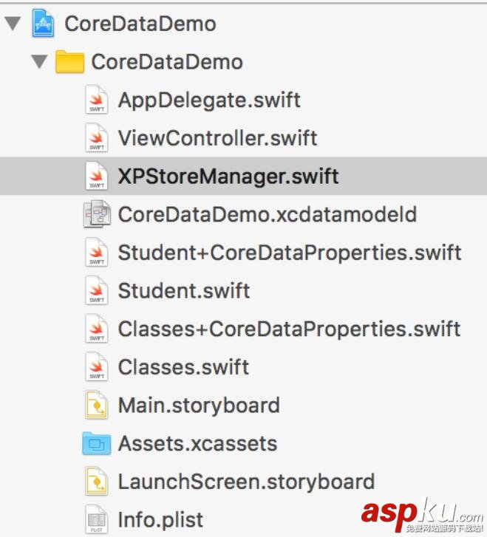Open Assets.xcassets catalog name
Image resolution: width=487 pixels, height=537 pixels.
197,444
